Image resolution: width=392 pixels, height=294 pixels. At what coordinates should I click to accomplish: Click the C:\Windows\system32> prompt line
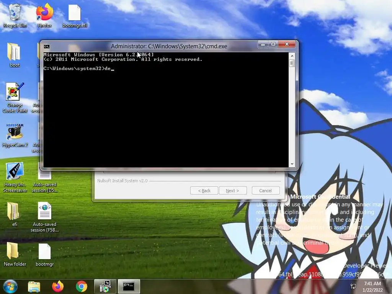coord(78,69)
